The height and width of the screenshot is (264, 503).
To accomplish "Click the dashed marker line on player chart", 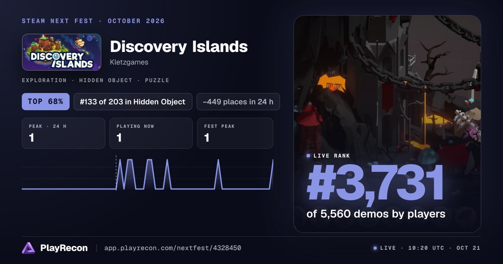I will [x=116, y=172].
